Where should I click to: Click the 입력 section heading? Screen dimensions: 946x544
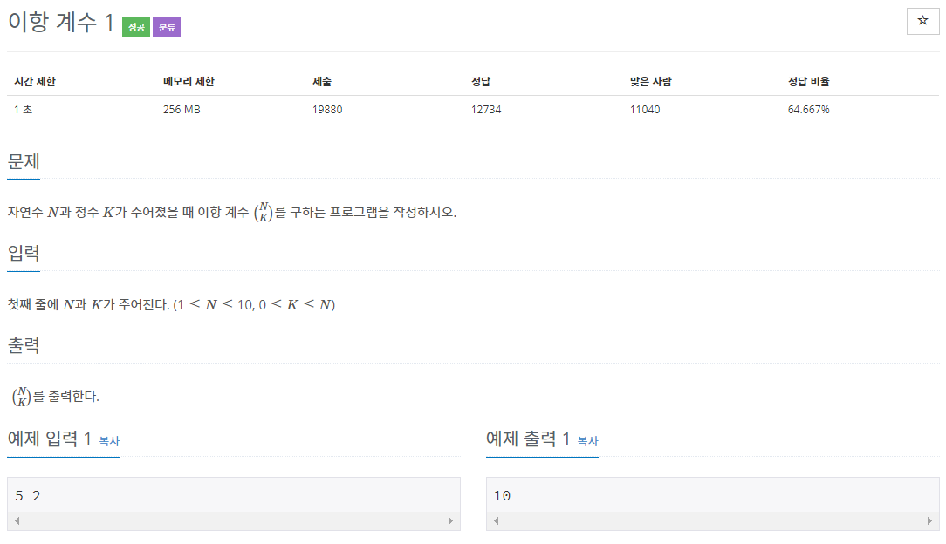point(24,253)
